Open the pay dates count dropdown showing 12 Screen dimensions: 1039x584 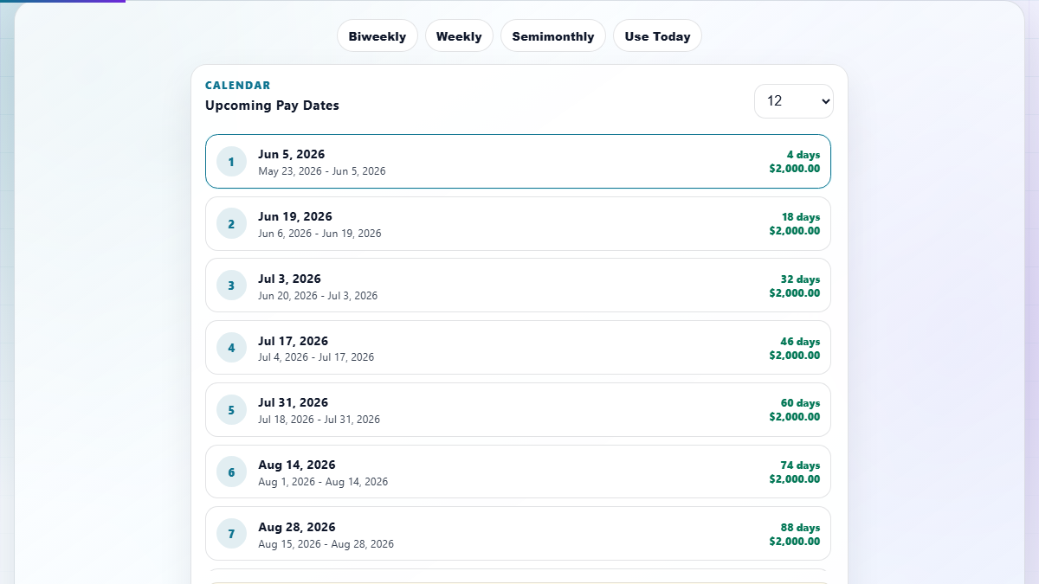click(x=794, y=101)
